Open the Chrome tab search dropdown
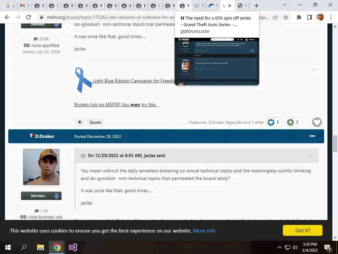The height and width of the screenshot is (254, 338). tap(285, 5)
